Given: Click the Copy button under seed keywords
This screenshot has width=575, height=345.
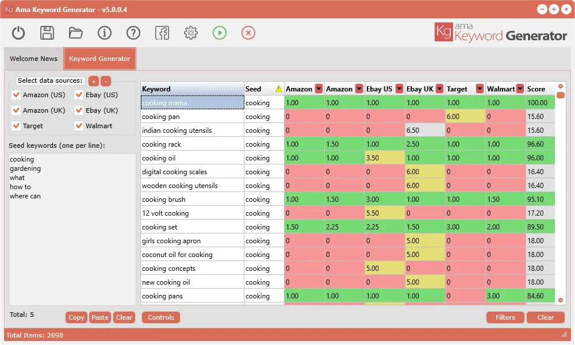Looking at the screenshot, I should [x=76, y=317].
